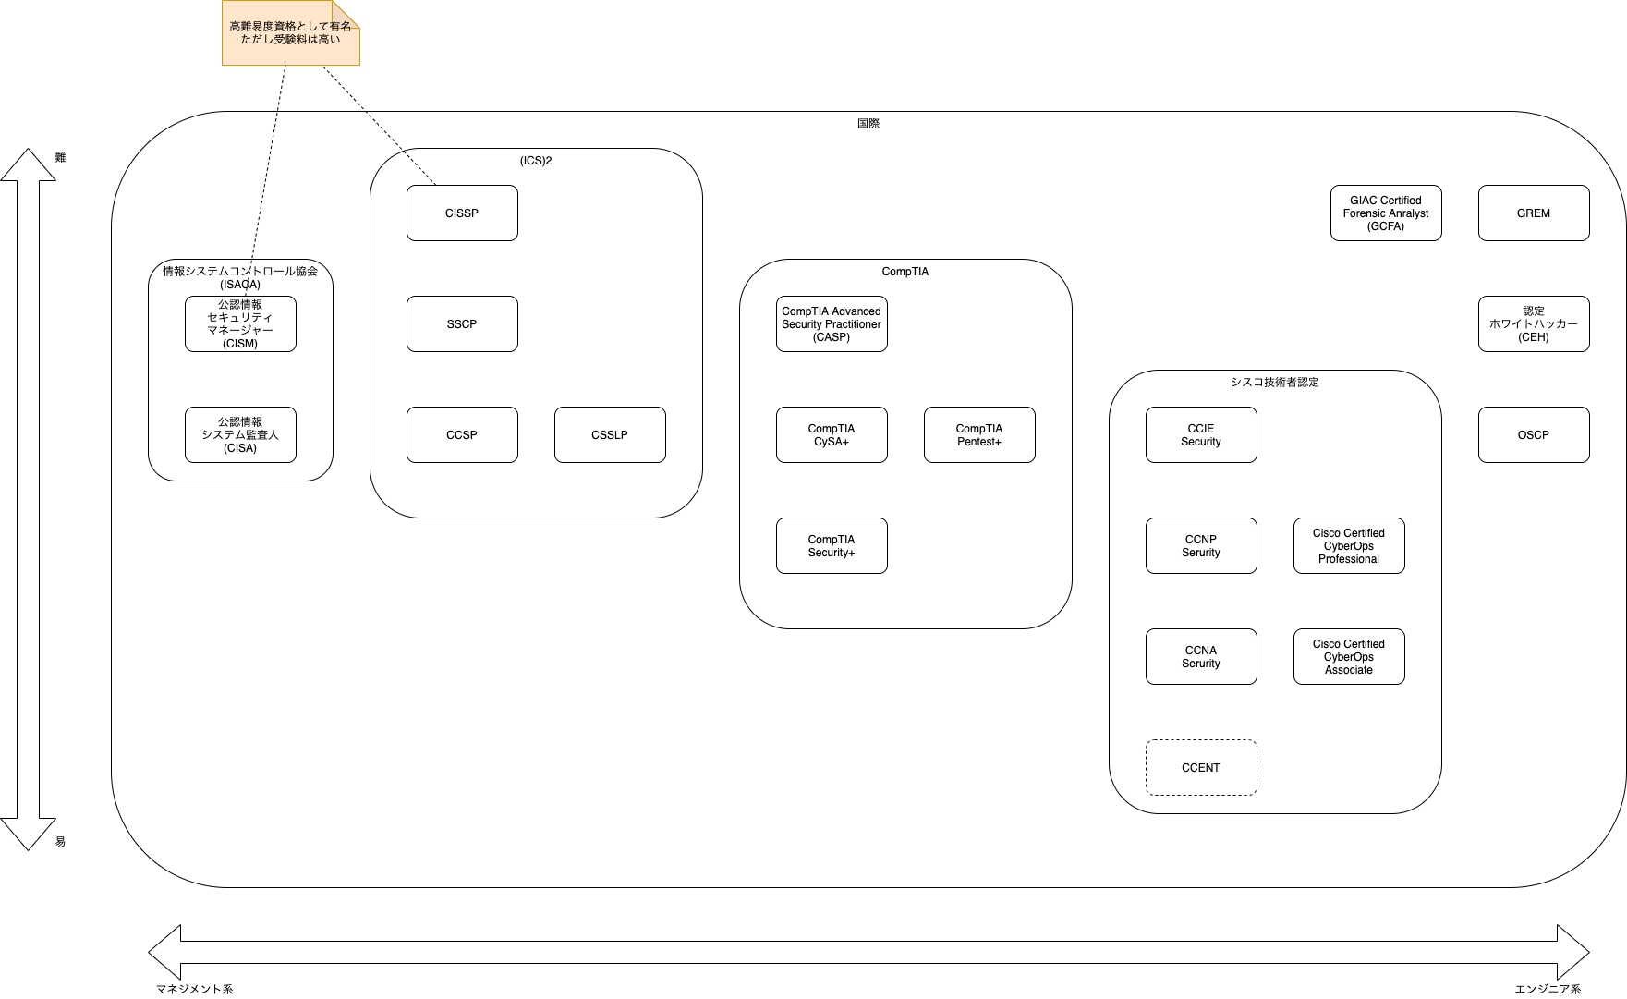Click the CompTIA Pentest+ box
The image size is (1627, 999).
[979, 435]
